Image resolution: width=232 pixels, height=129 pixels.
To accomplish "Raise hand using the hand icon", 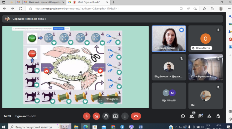I will click(106, 116).
